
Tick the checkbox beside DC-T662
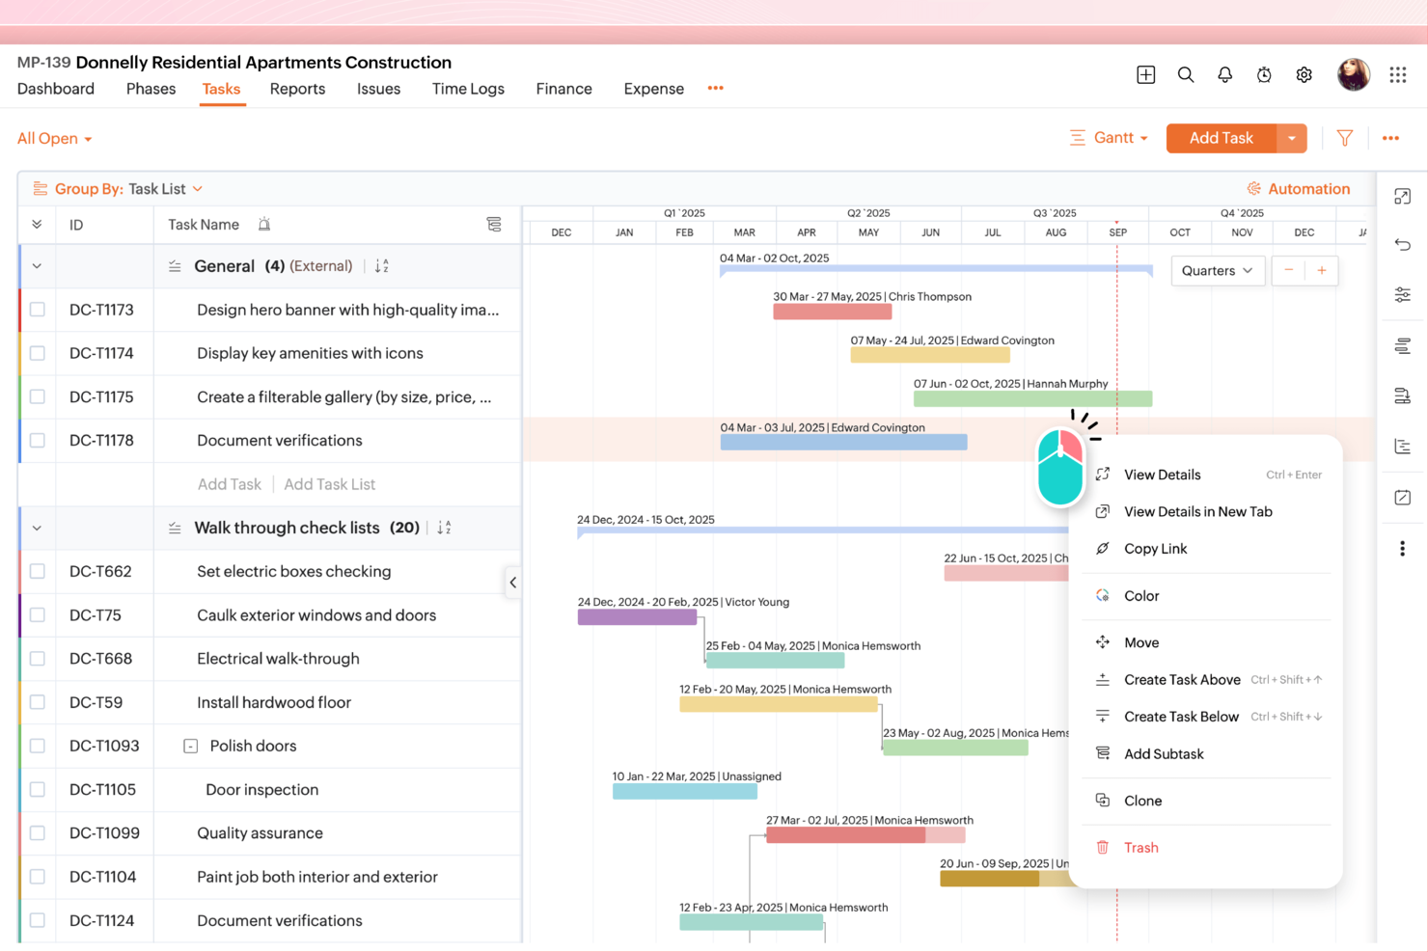pyautogui.click(x=37, y=571)
